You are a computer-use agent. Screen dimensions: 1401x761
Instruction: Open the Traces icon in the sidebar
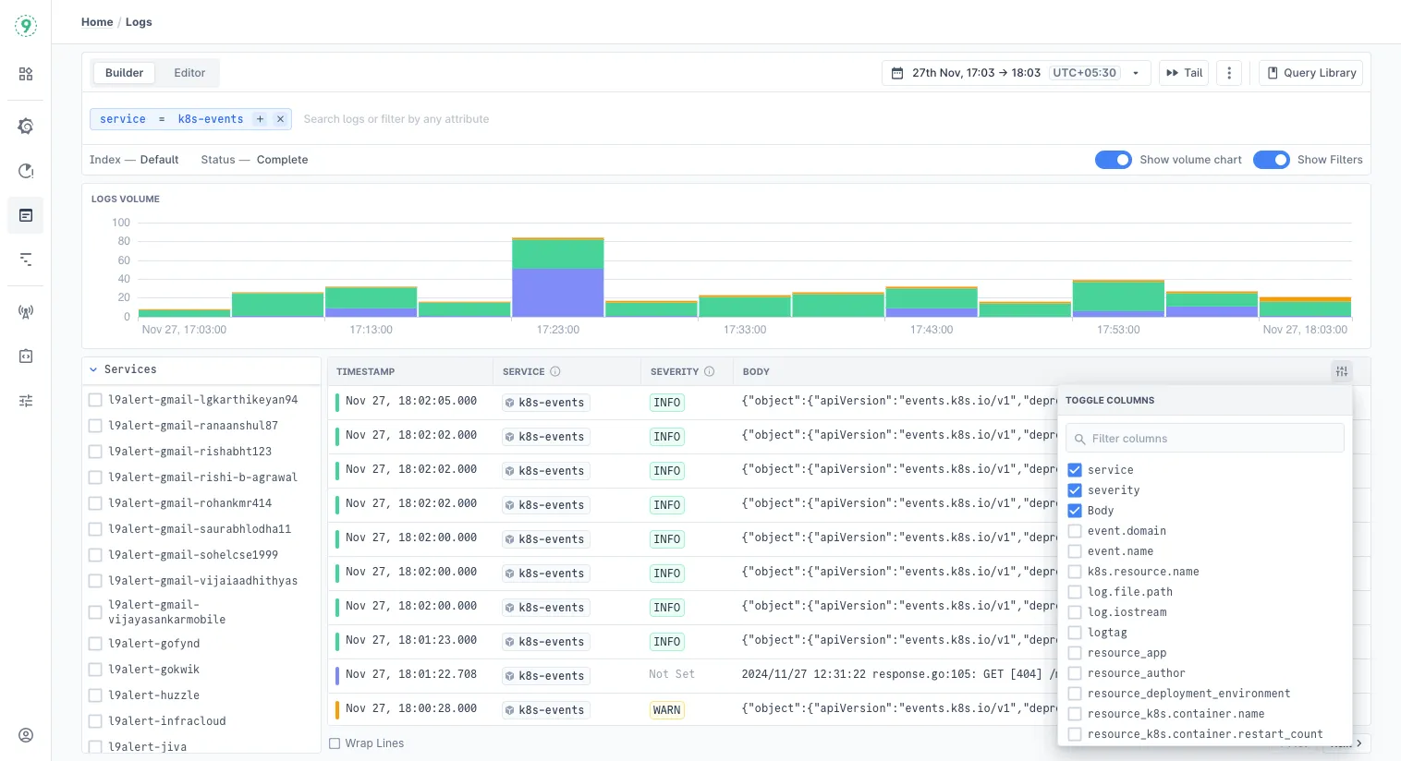[x=25, y=260]
